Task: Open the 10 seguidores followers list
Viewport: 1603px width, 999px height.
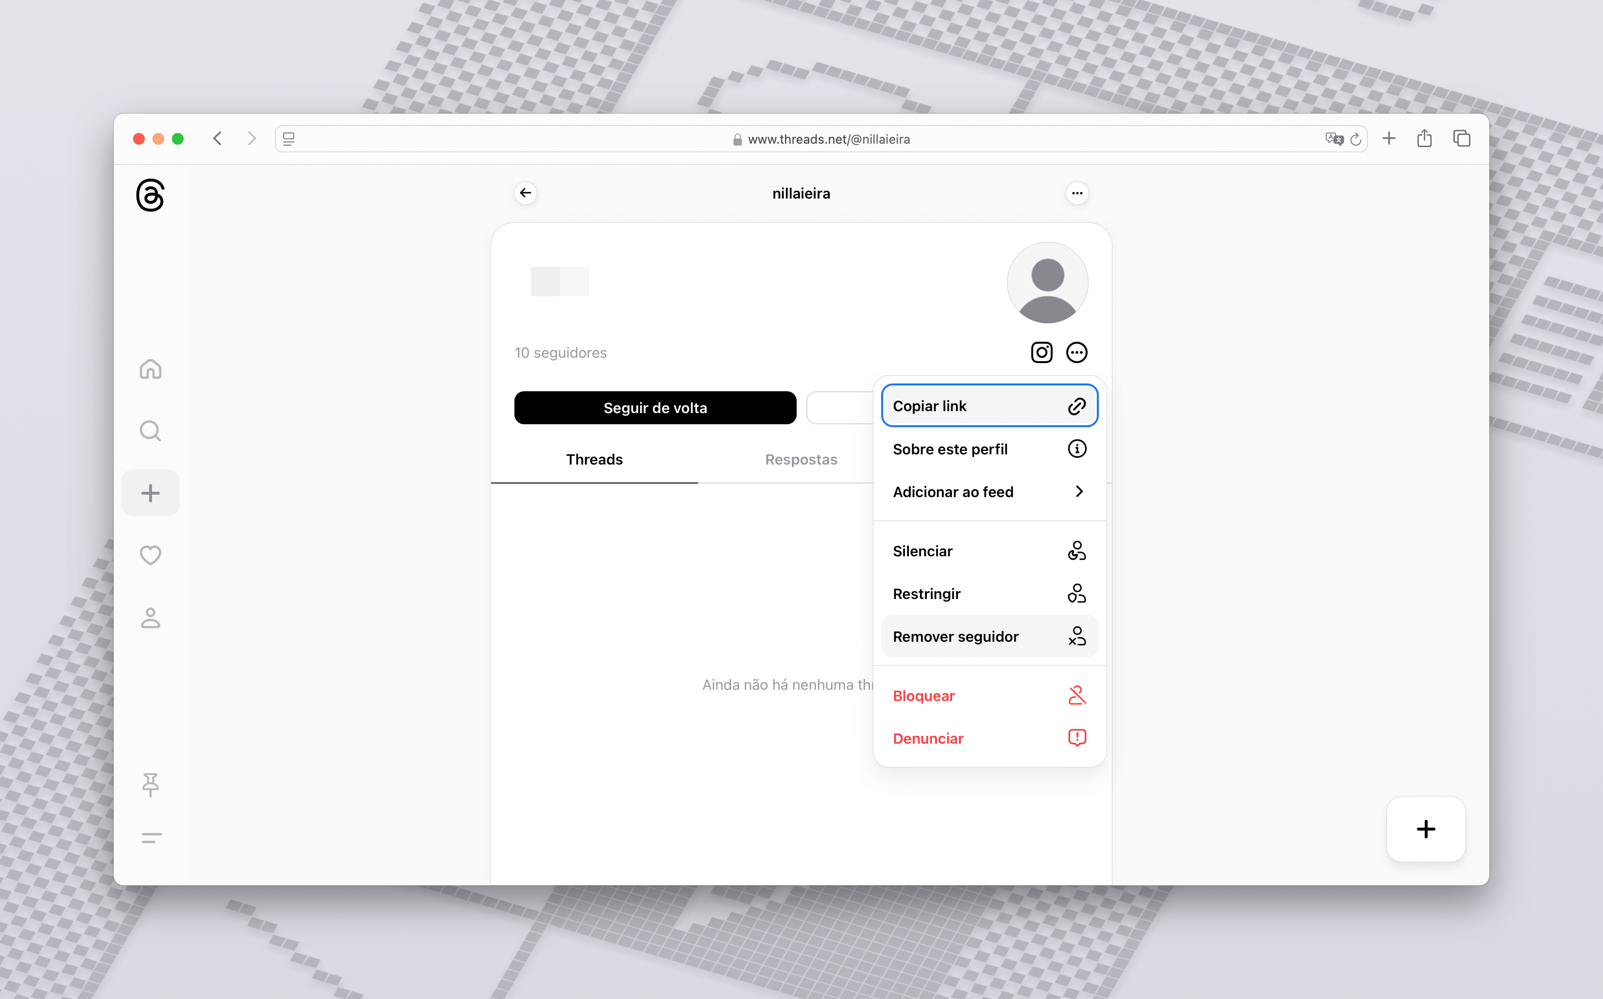Action: [x=561, y=353]
